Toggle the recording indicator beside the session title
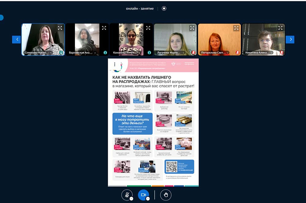306x203 pixels. (164, 8)
